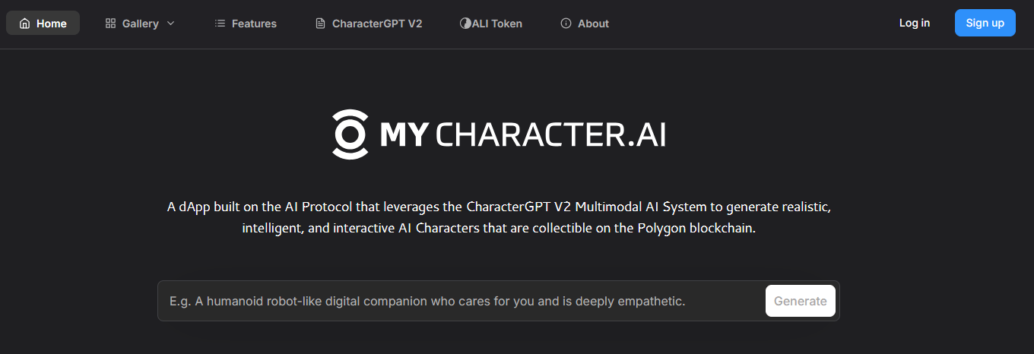Select the Features nav label
This screenshot has width=1034, height=354.
pos(254,24)
